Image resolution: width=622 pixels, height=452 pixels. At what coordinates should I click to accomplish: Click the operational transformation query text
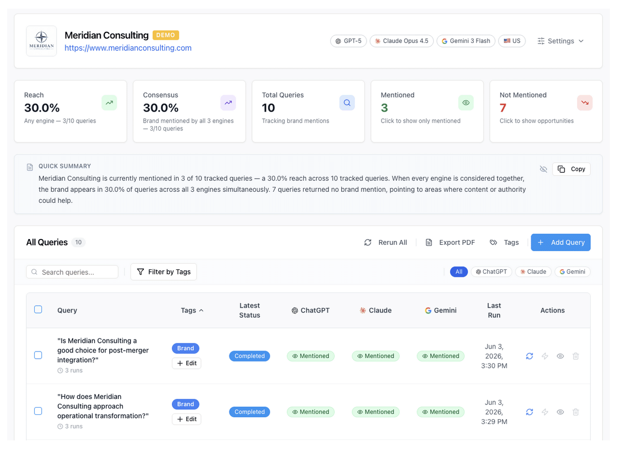[x=103, y=406]
